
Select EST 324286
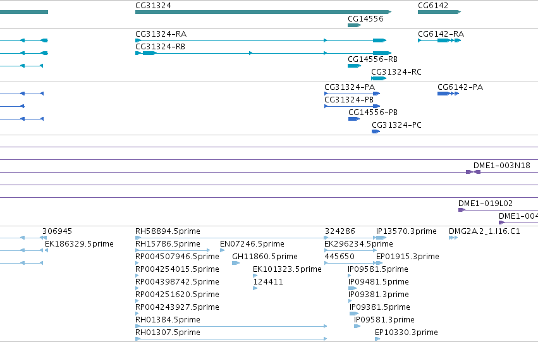[x=350, y=238]
